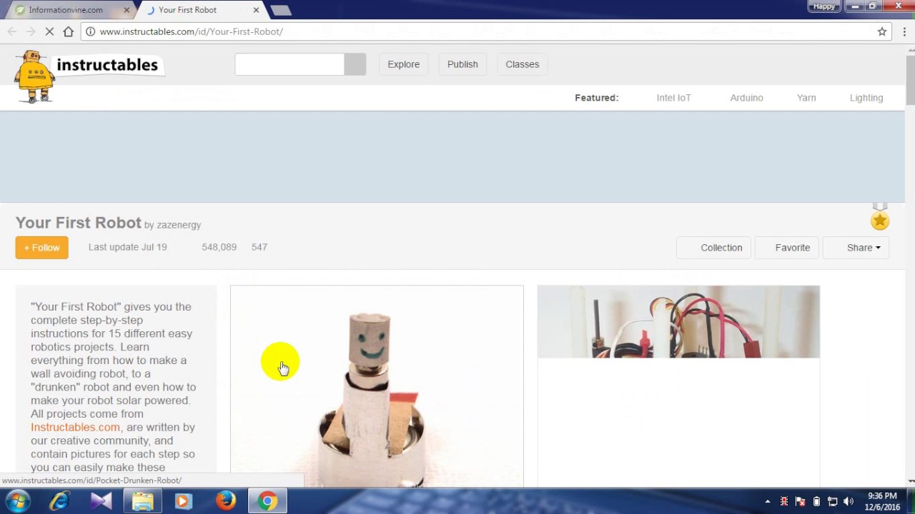Click the Chrome taskbar icon
915x514 pixels.
click(x=267, y=501)
